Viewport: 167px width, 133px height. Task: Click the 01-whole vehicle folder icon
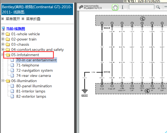[8, 34]
